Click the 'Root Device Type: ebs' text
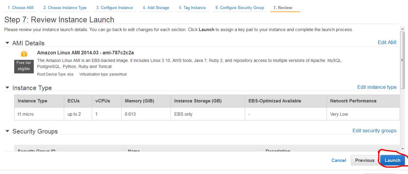 [x=55, y=74]
